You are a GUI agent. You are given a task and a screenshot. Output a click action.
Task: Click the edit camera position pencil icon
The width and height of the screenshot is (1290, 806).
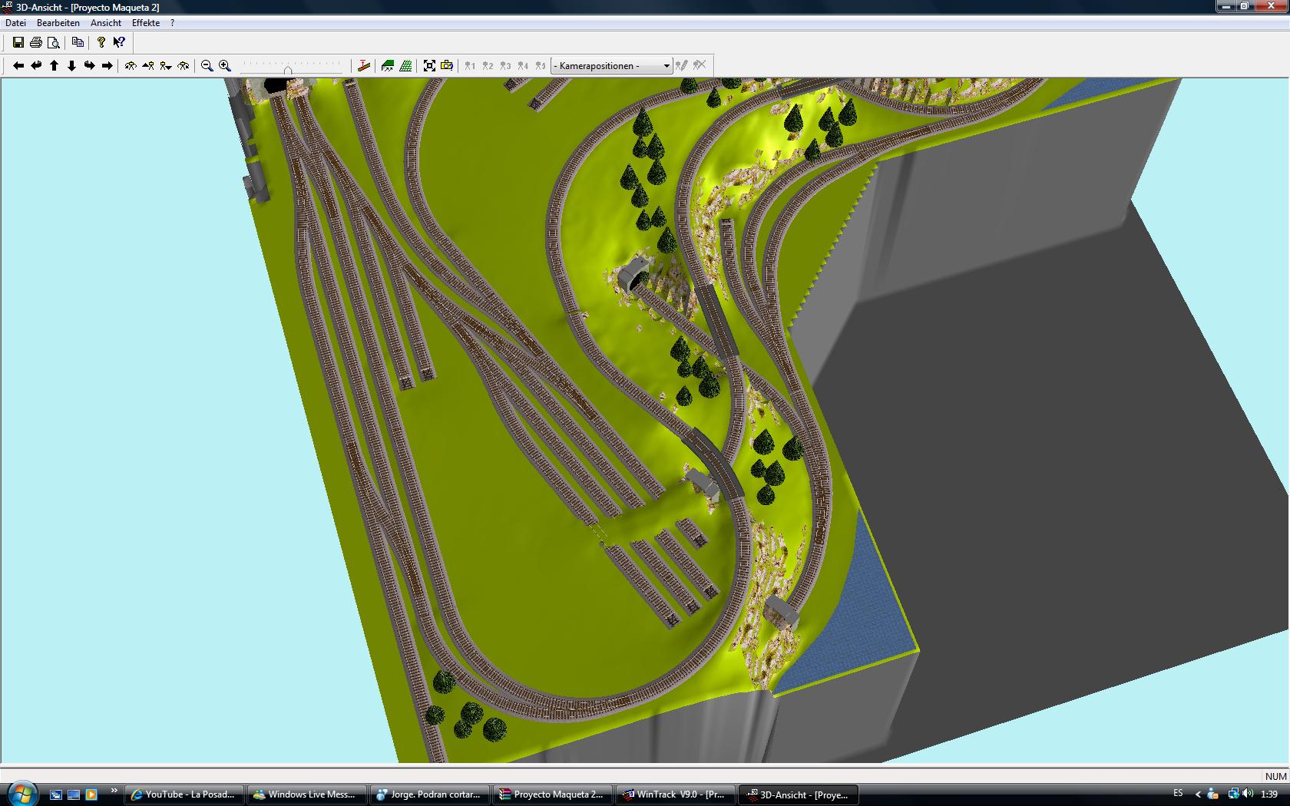(681, 66)
